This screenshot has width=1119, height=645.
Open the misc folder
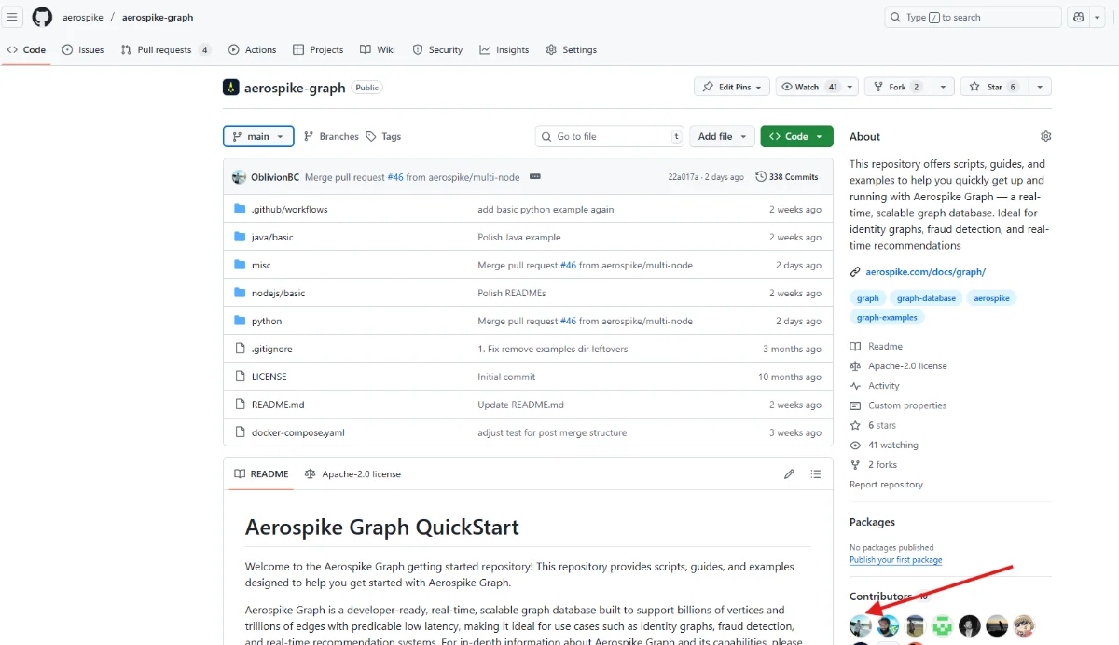click(261, 265)
